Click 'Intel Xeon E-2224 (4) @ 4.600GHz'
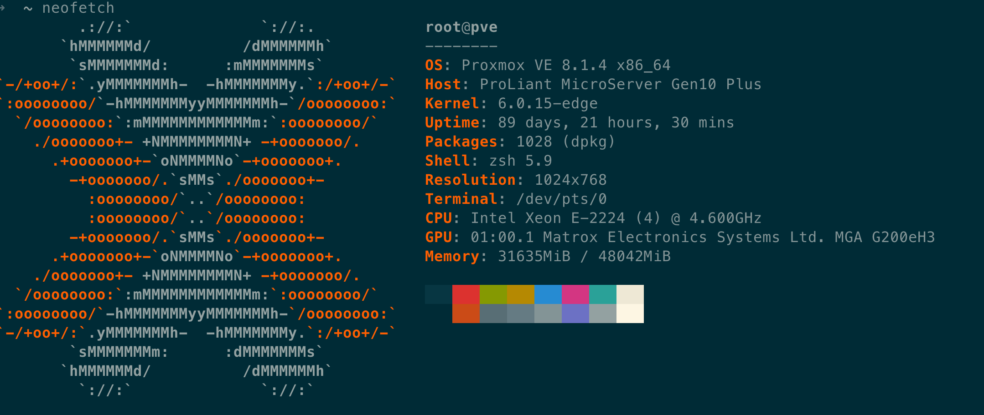984x415 pixels. [x=616, y=218]
